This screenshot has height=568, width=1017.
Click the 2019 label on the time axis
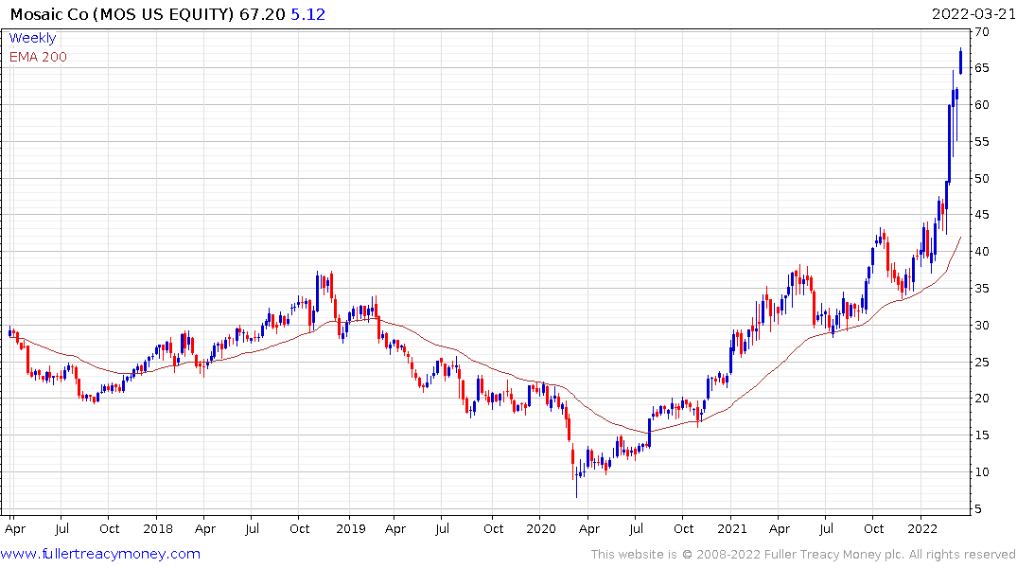(x=351, y=528)
